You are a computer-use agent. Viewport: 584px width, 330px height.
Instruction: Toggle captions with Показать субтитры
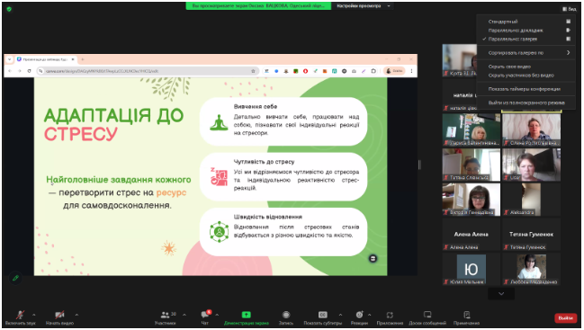[x=322, y=317]
